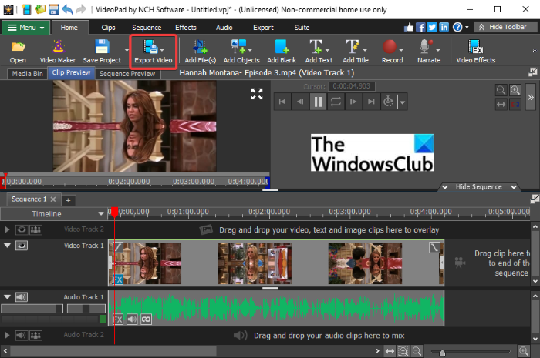Expand Video Track 2 triangle
540x358 pixels.
pos(7,229)
